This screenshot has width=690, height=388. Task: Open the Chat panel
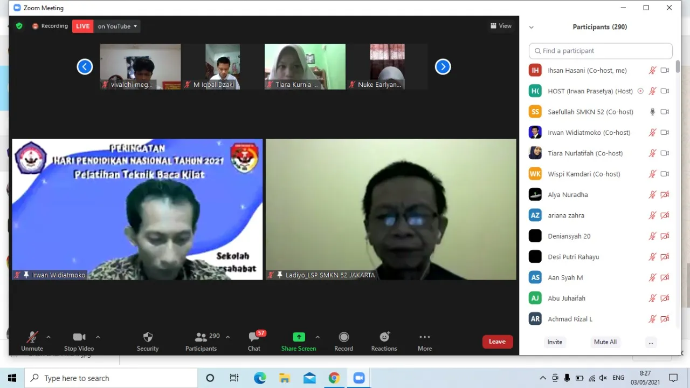tap(254, 341)
